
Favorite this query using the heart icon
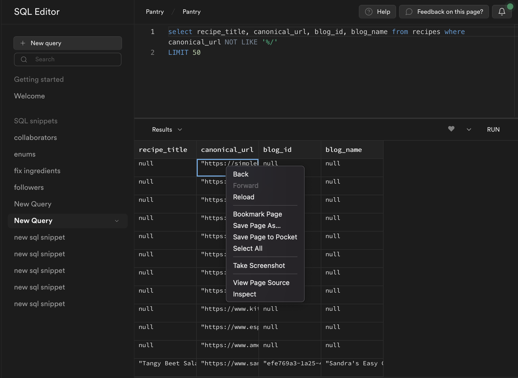coord(451,129)
